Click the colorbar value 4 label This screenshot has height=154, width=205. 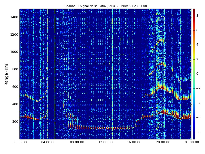[197, 45]
